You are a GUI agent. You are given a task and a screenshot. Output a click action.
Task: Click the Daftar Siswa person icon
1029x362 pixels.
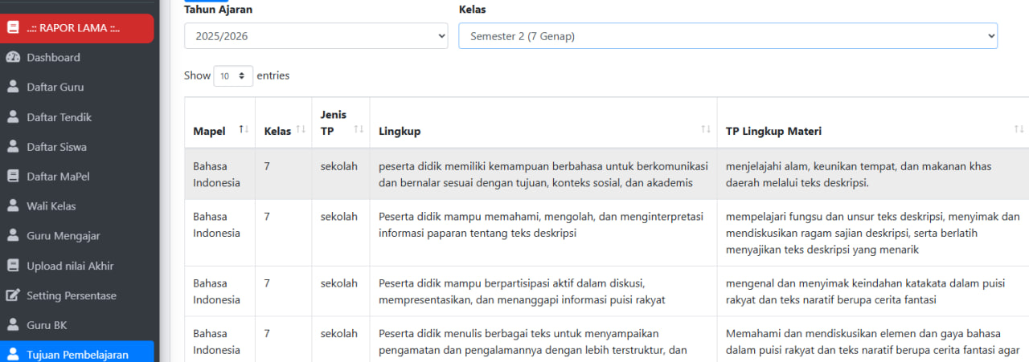pos(12,147)
